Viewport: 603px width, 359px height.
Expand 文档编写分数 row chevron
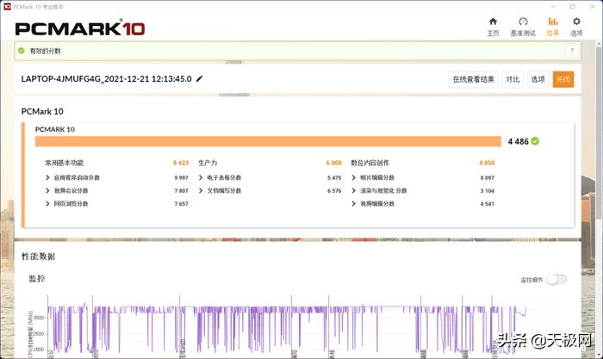tap(201, 190)
